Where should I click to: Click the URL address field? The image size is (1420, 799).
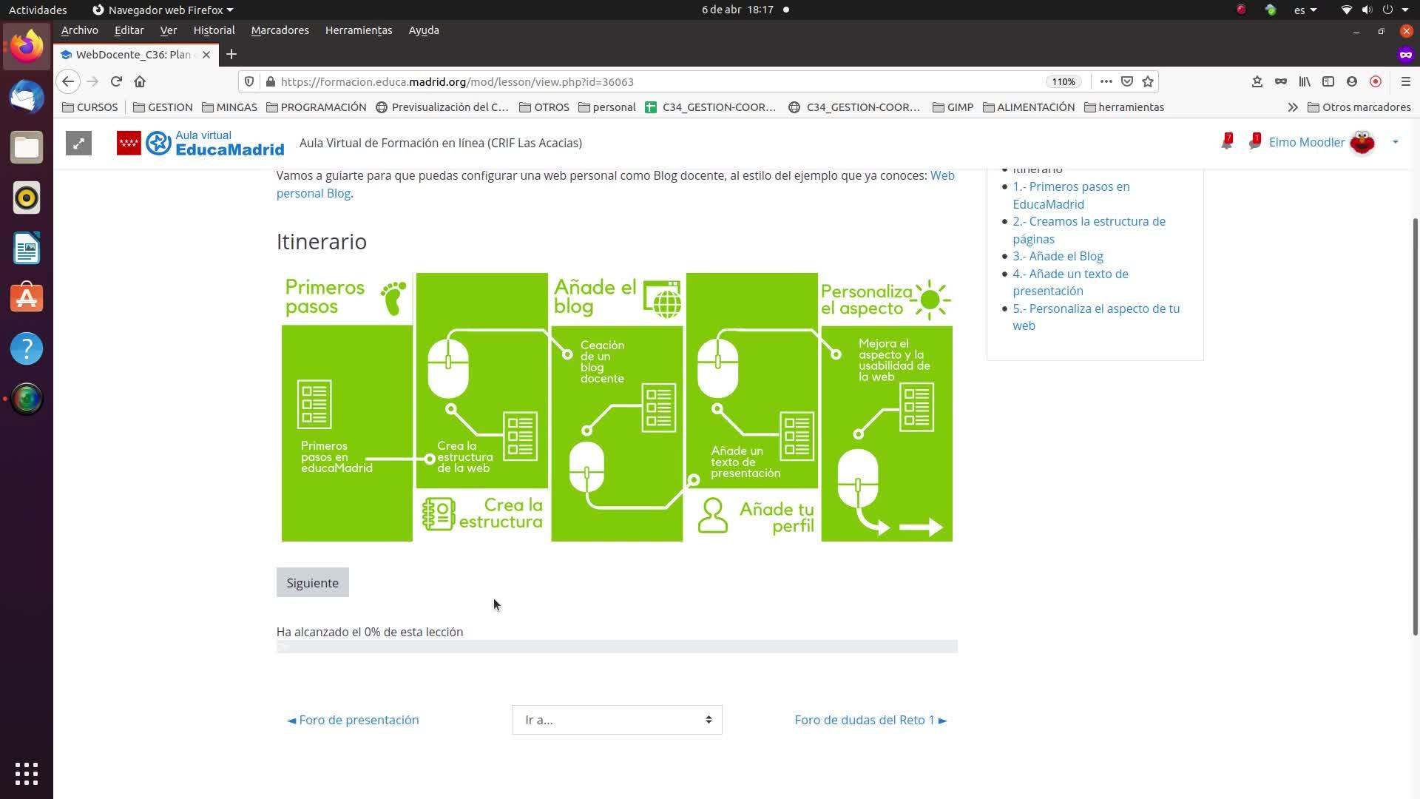[651, 81]
